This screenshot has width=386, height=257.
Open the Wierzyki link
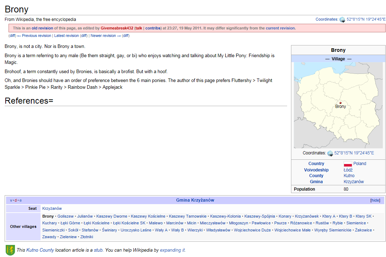[195, 230]
